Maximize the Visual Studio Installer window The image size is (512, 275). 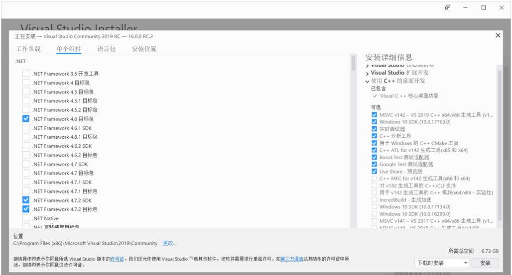484,7
